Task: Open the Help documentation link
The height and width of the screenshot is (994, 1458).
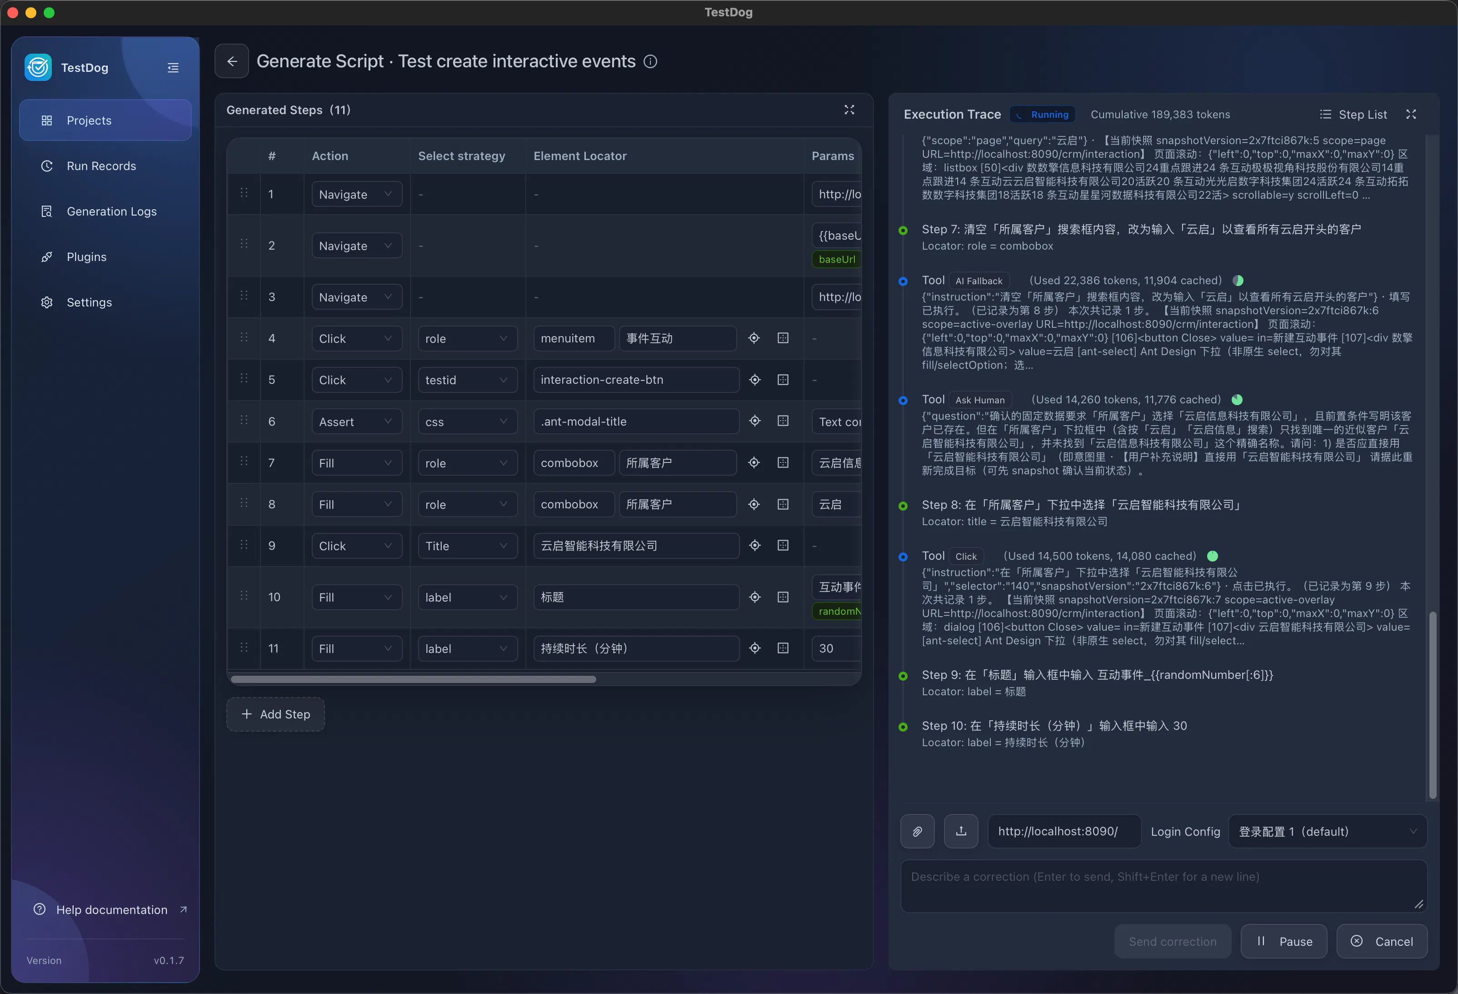Action: coord(110,910)
